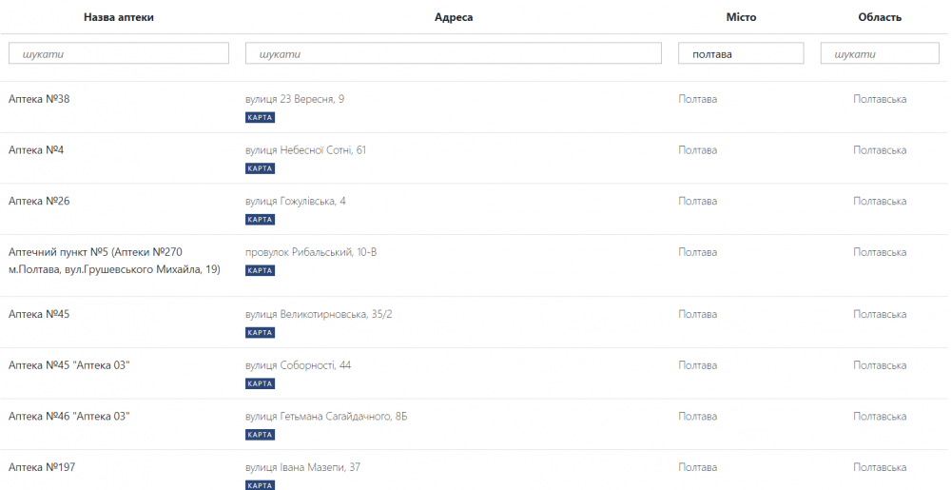Click КАРТА under вулиця Гетьмана Сагайдачного, 8Б
The height and width of the screenshot is (490, 951).
point(260,435)
